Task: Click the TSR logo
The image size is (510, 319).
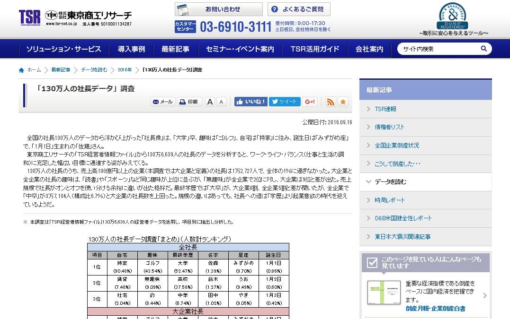Action: (28, 15)
